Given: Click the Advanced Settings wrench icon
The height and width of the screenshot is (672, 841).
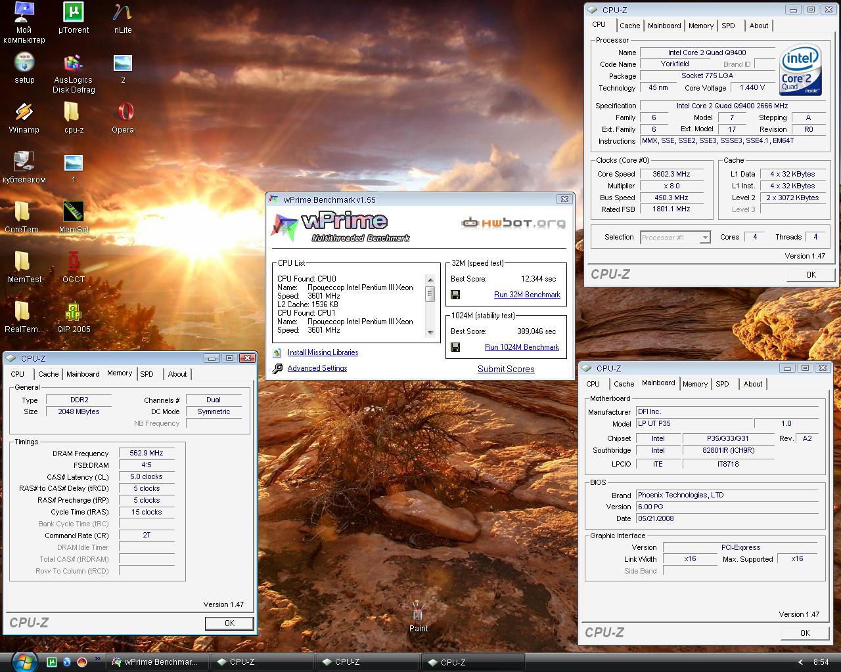Looking at the screenshot, I should point(277,368).
